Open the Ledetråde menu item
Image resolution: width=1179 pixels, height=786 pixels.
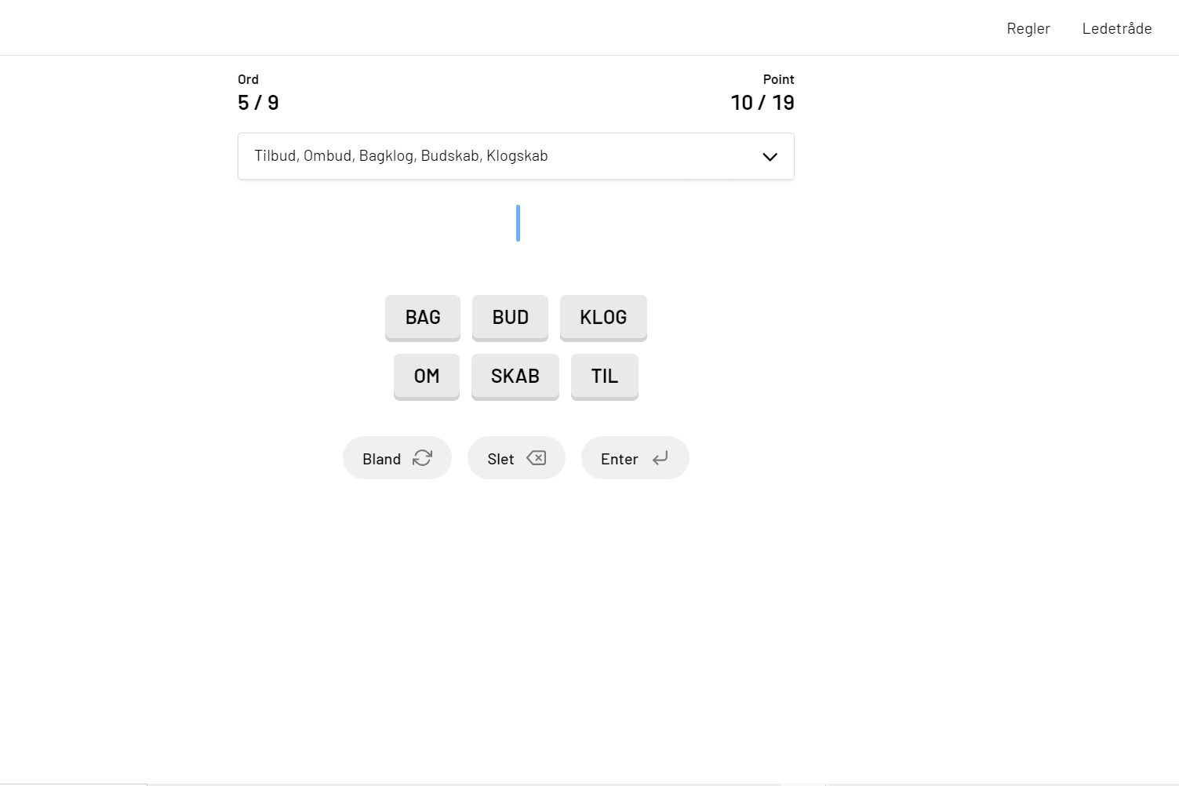click(1116, 28)
